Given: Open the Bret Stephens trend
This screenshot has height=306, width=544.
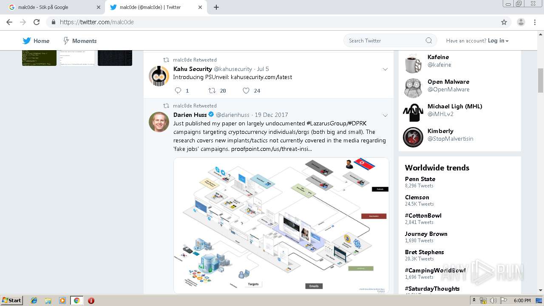Looking at the screenshot, I should [425, 252].
